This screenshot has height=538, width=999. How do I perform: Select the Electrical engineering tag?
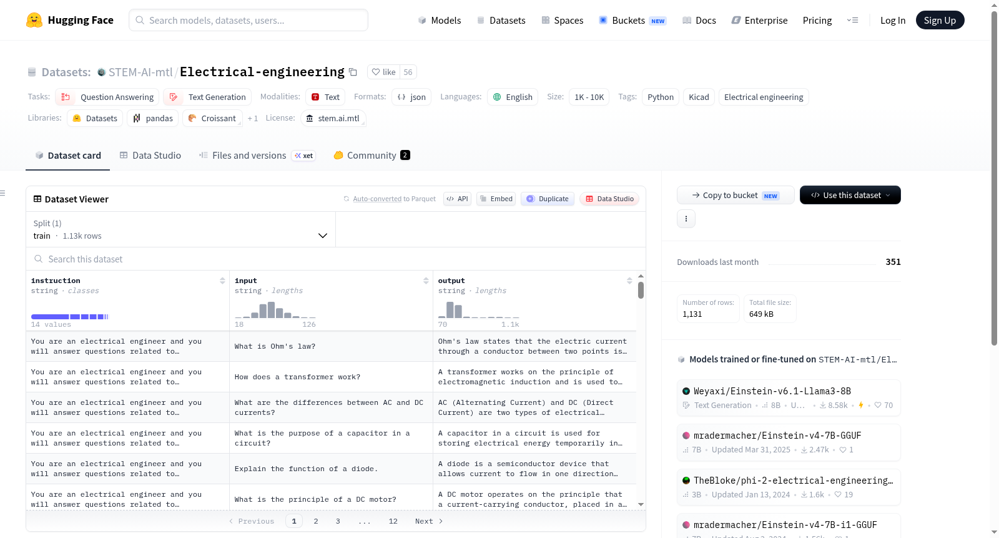764,97
